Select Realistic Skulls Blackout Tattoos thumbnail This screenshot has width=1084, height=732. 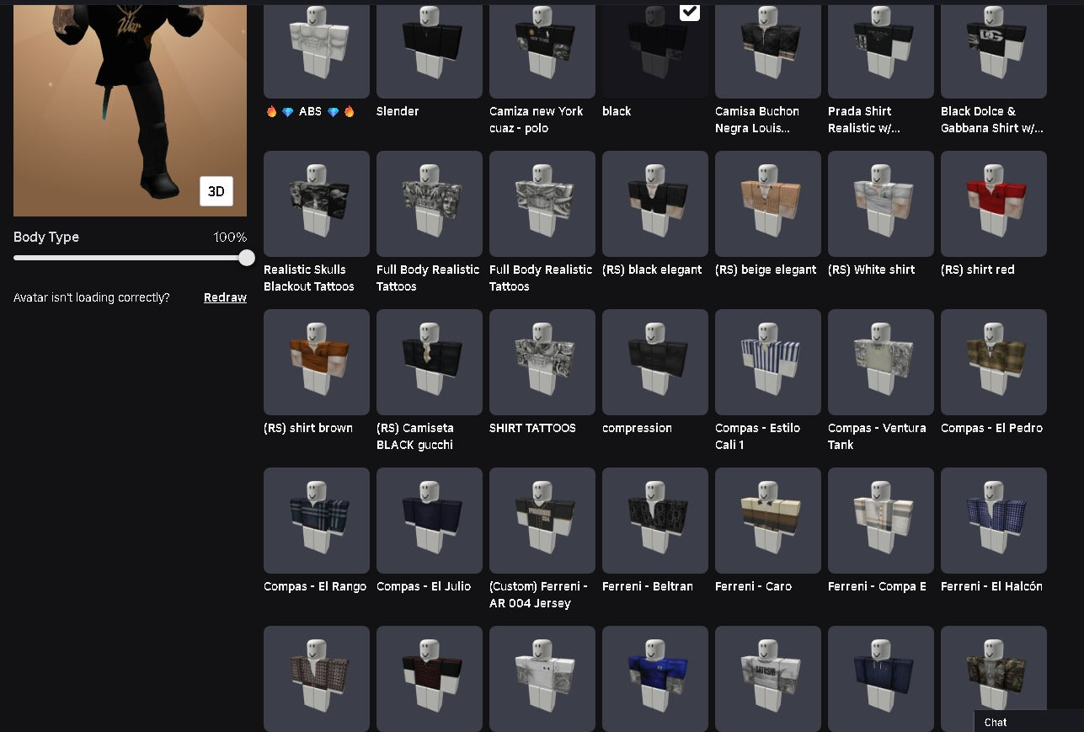317,204
